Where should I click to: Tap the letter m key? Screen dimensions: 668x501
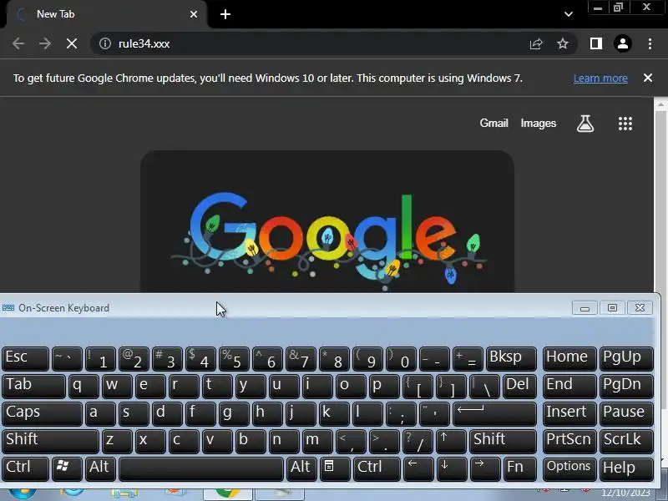[x=317, y=441]
